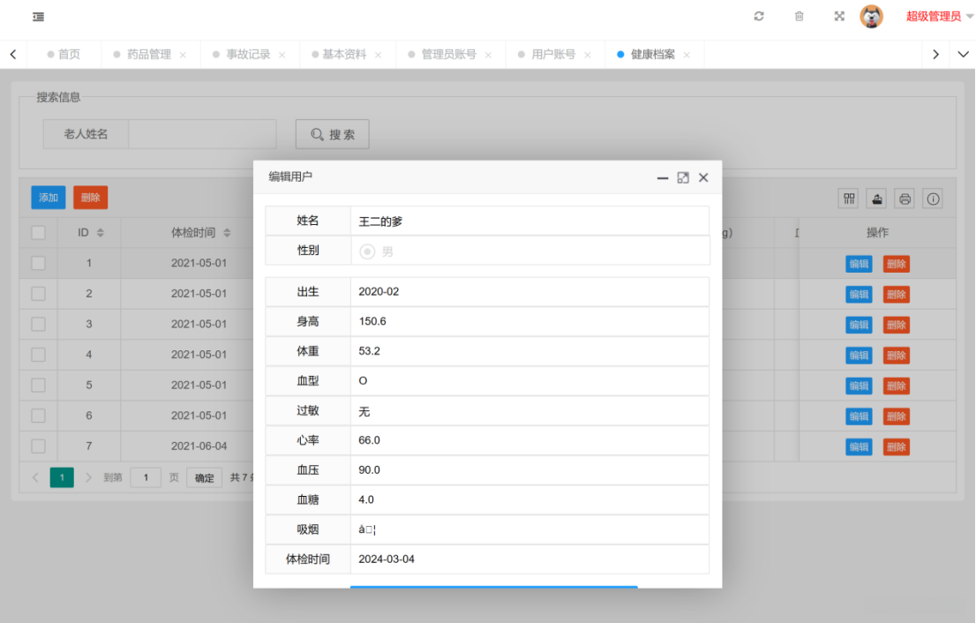Viewport: 976px width, 623px height.
Task: Click the print table icon
Action: (x=905, y=199)
